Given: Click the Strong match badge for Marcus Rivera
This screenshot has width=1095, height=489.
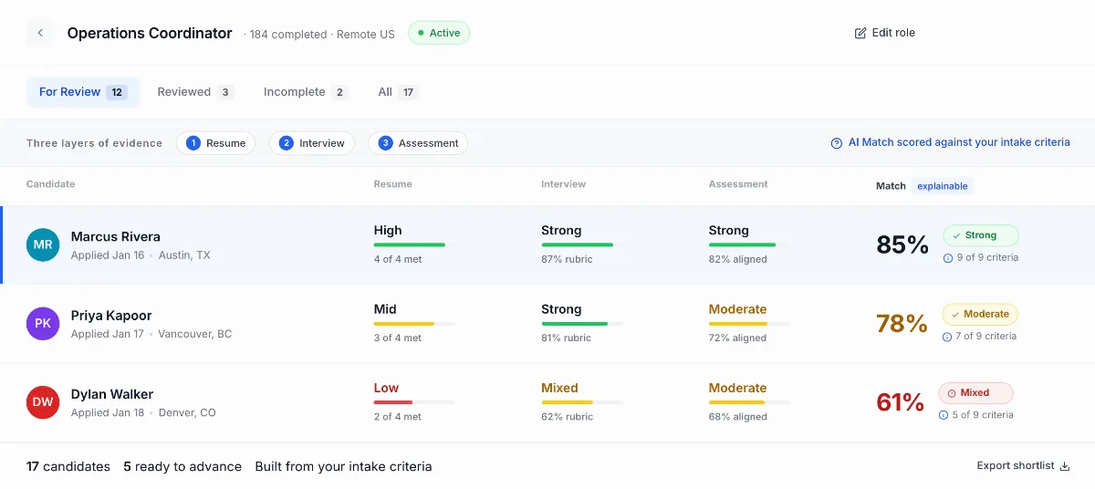Looking at the screenshot, I should (x=981, y=235).
